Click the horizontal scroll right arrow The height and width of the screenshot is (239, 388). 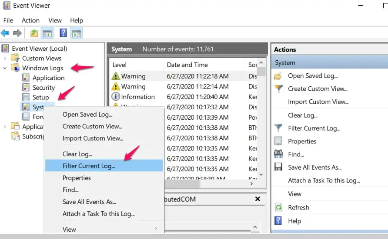coord(251,184)
